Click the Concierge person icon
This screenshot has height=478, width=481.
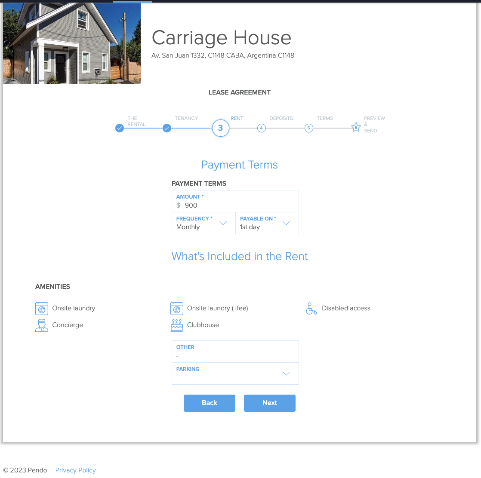[42, 325]
